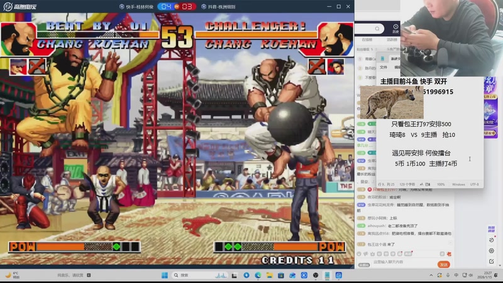Click the 中 input method indicator
This screenshot has width=503, height=283.
[x=456, y=275]
